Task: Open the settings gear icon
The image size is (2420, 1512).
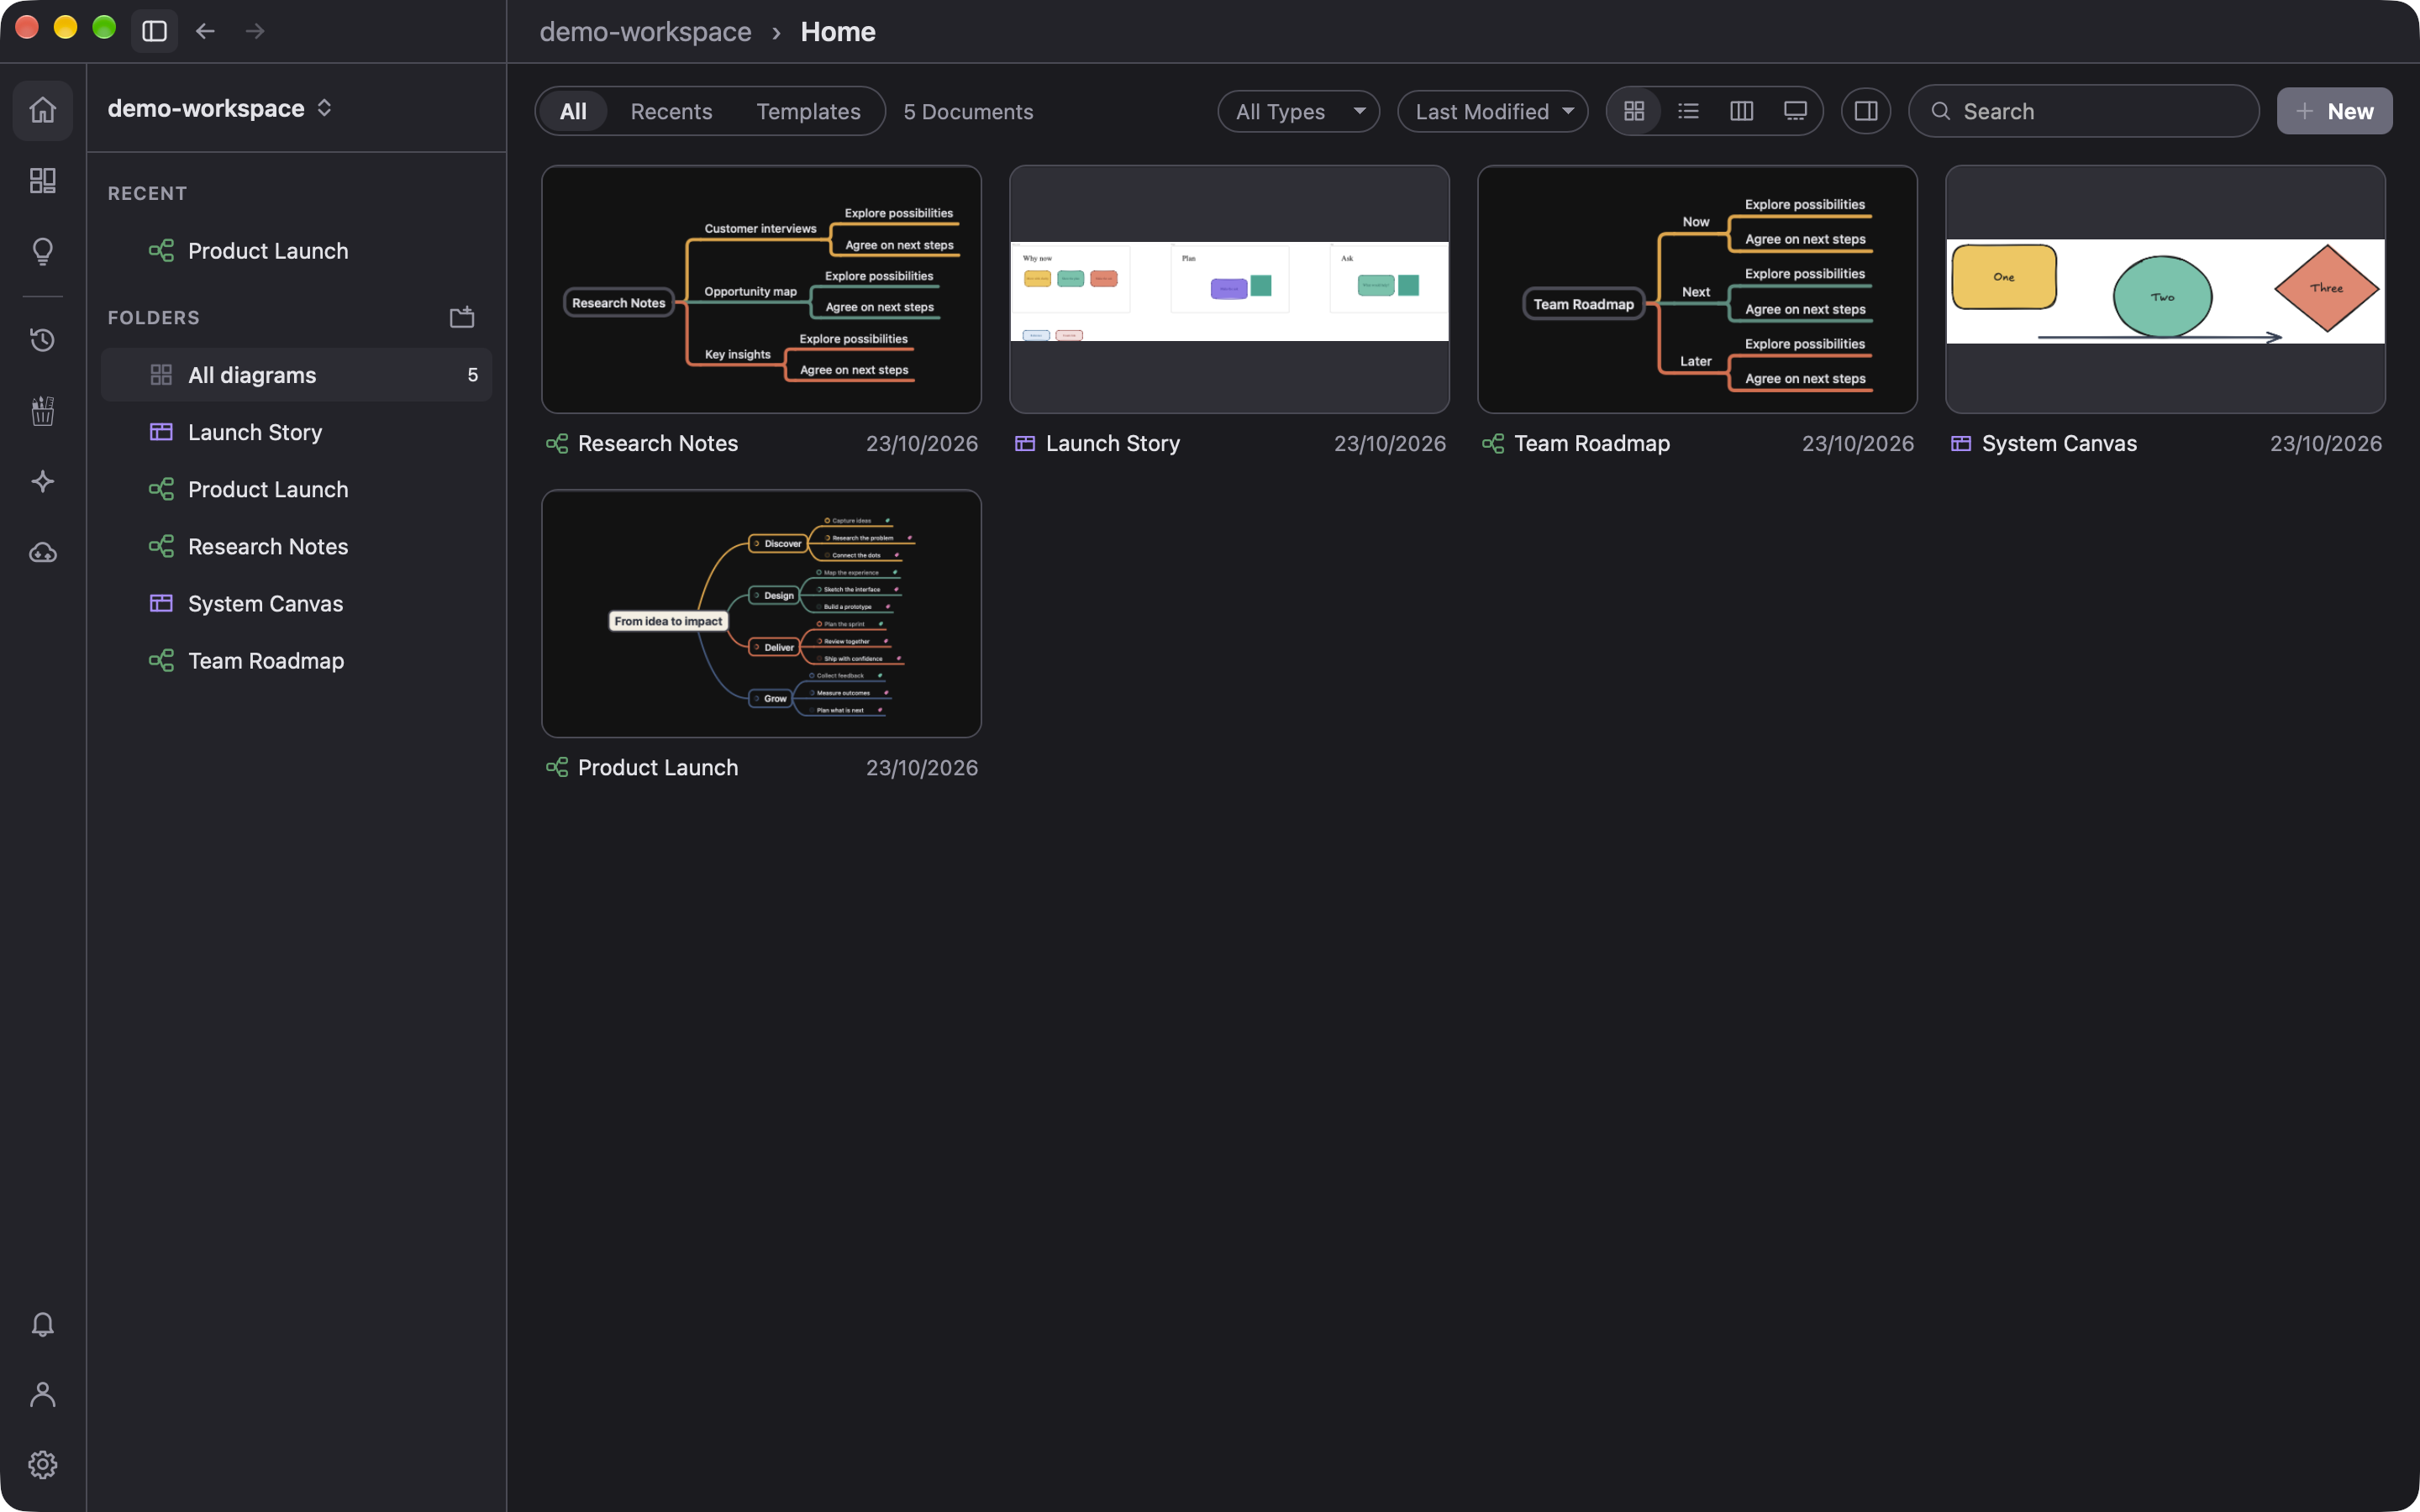Action: [x=42, y=1465]
